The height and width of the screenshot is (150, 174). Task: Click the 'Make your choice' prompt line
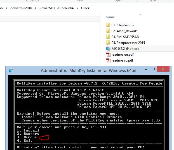pyautogui.click(x=62, y=127)
